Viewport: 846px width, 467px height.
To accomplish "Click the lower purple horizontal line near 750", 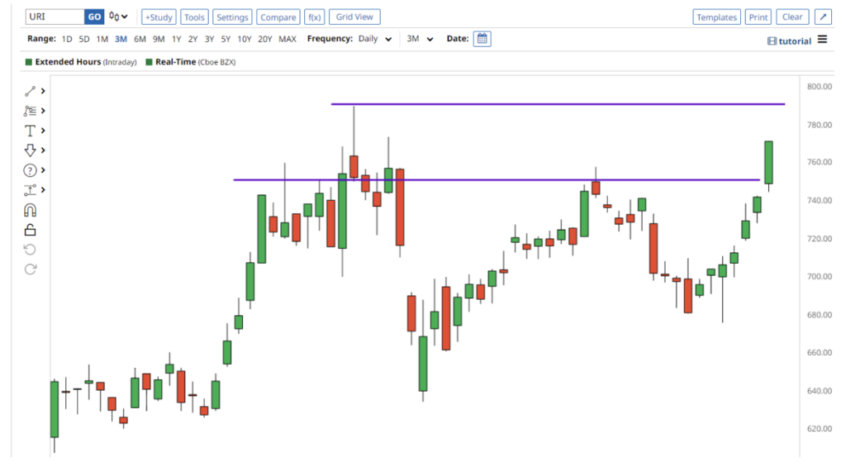I will point(497,180).
